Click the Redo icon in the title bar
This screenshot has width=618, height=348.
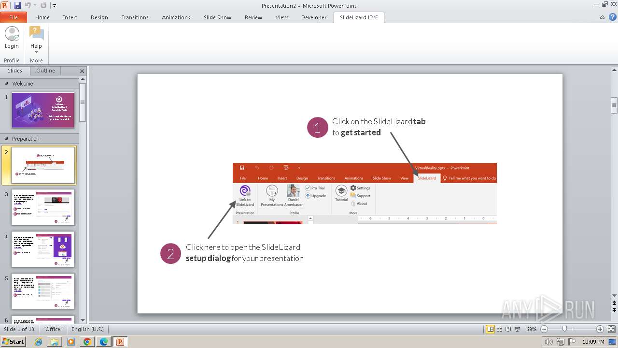click(43, 5)
